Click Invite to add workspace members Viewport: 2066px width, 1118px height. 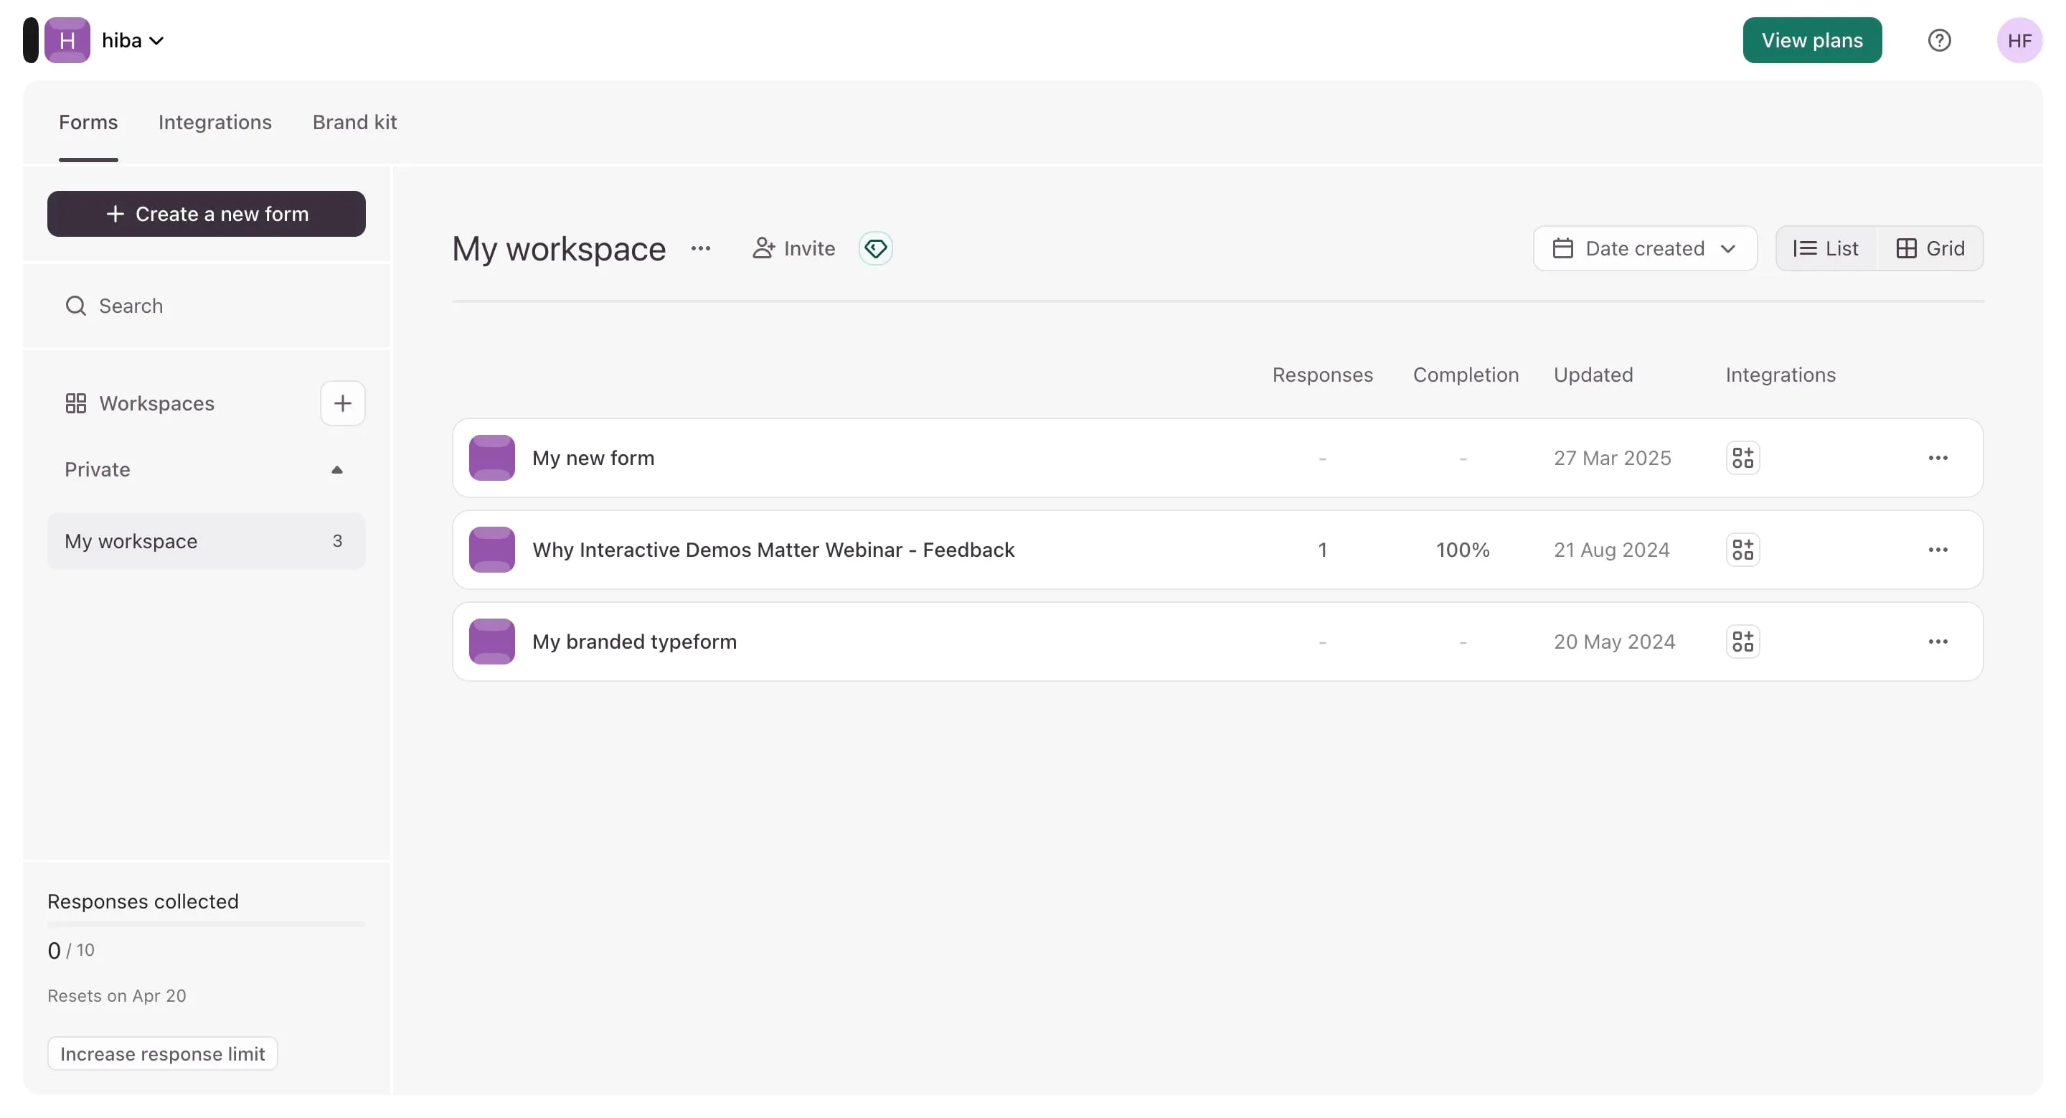793,248
